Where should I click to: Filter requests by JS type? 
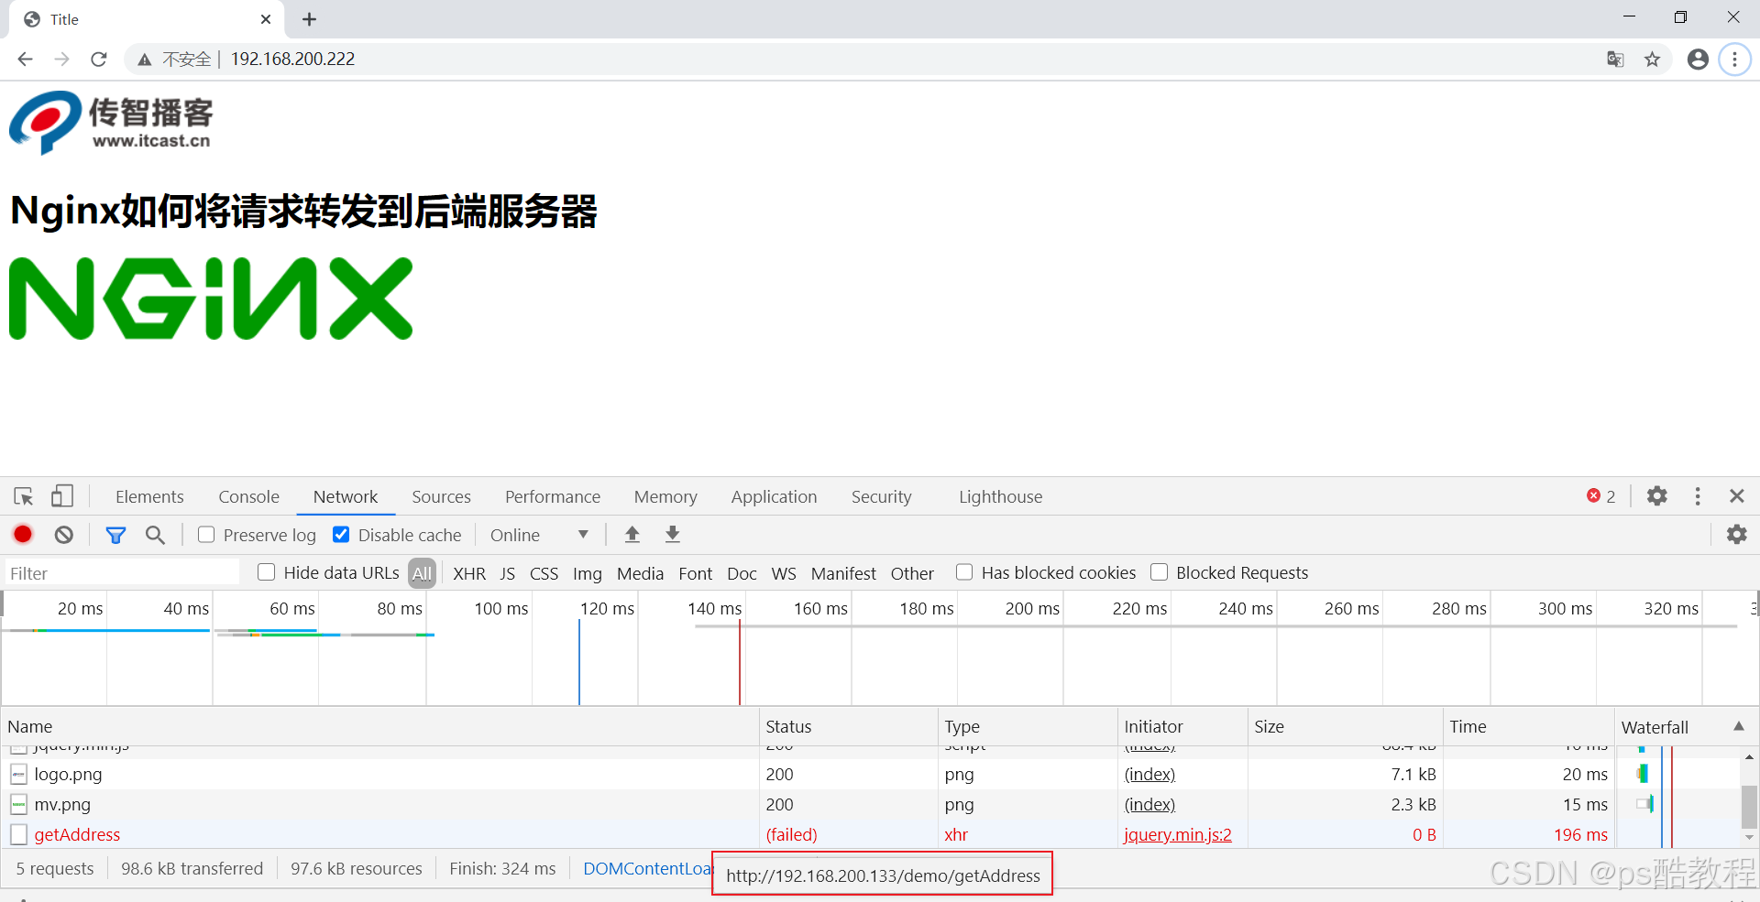click(x=507, y=573)
